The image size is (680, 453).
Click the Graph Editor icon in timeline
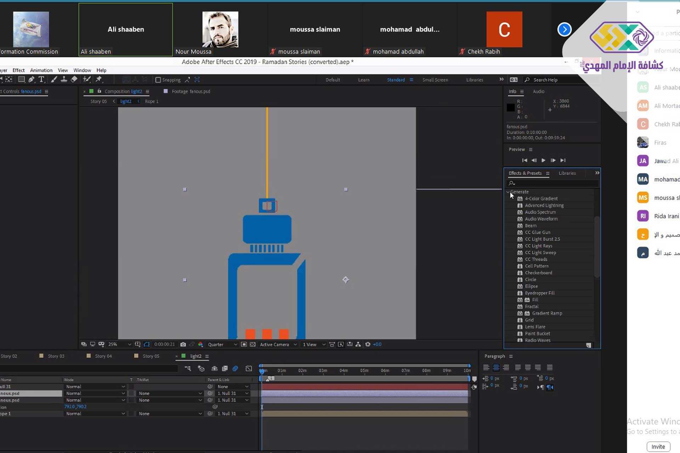click(x=249, y=368)
